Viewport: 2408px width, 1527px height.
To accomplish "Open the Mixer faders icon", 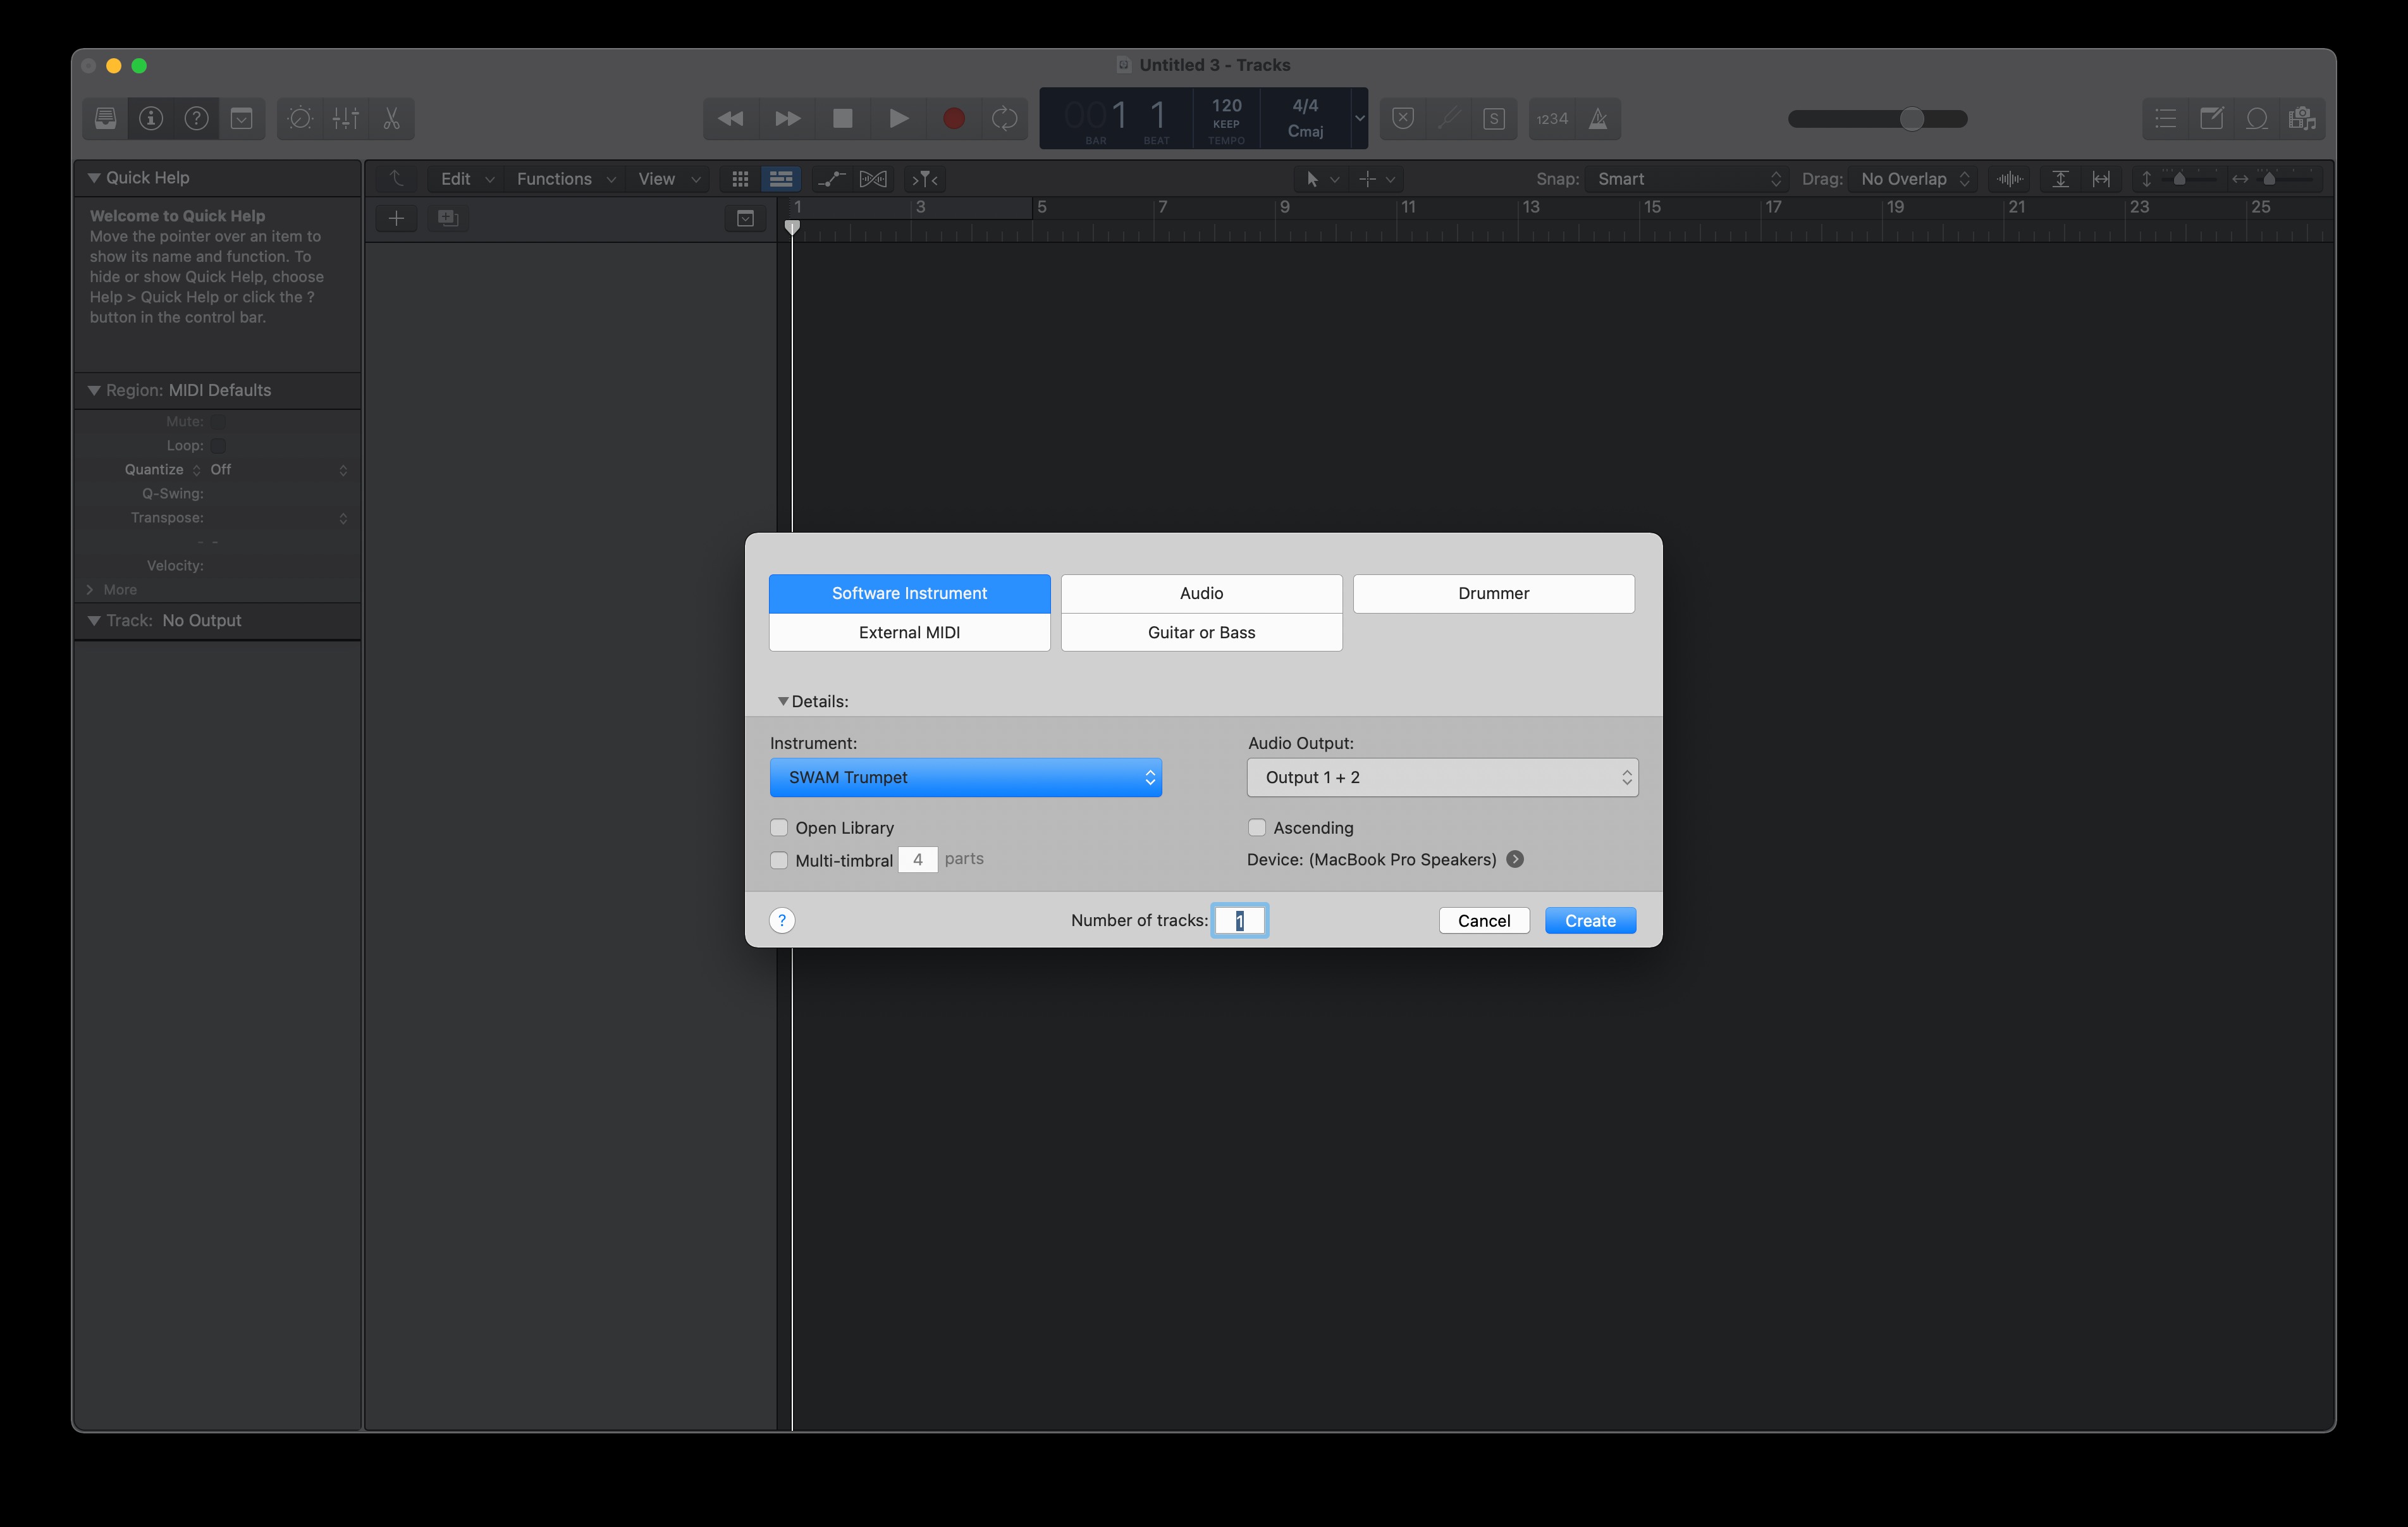I will [x=346, y=119].
